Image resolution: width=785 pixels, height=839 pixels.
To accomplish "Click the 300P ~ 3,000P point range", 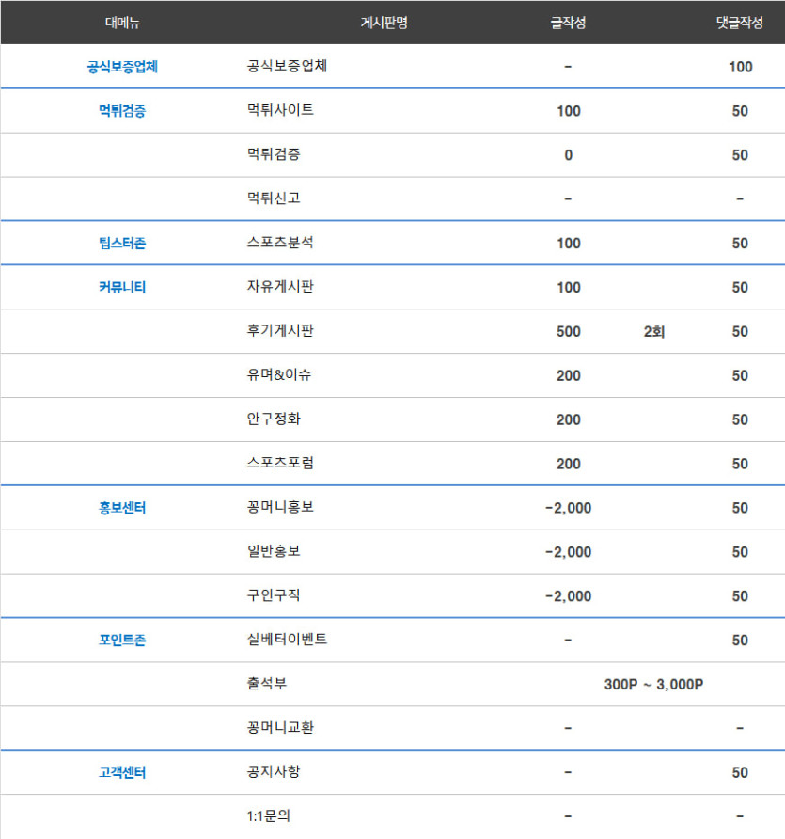I will [x=653, y=685].
